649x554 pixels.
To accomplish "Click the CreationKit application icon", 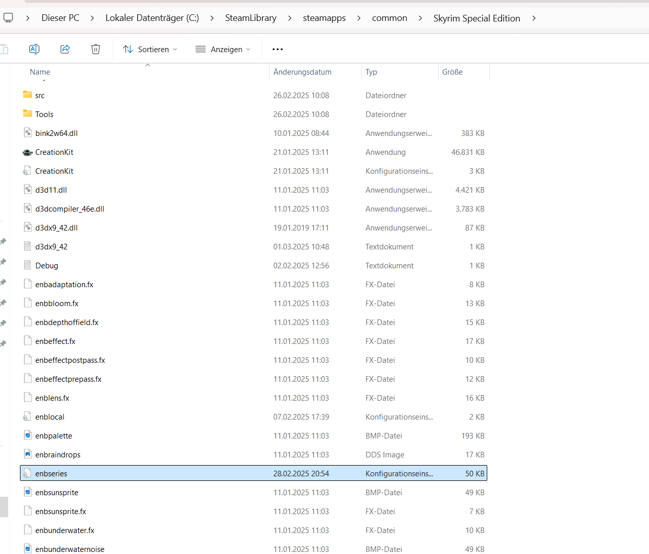I will 28,152.
